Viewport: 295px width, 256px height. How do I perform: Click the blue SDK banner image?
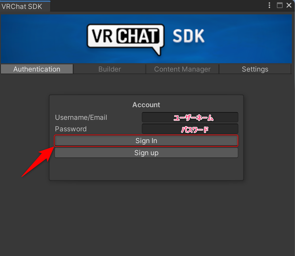click(146, 39)
